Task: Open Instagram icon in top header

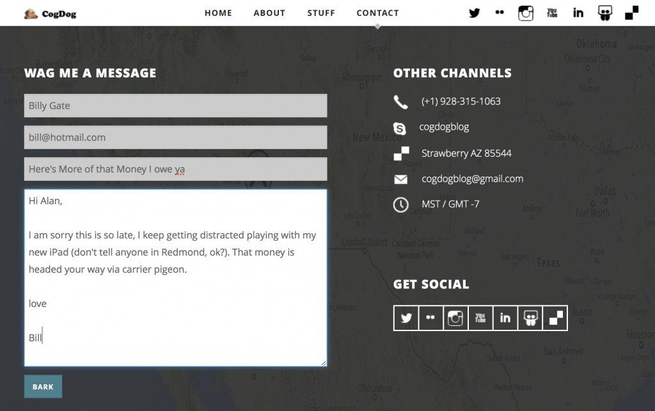Action: tap(526, 13)
